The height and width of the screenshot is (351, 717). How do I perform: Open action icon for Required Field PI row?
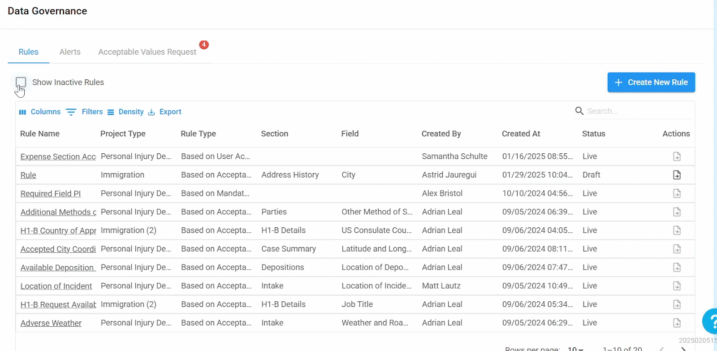click(x=677, y=193)
